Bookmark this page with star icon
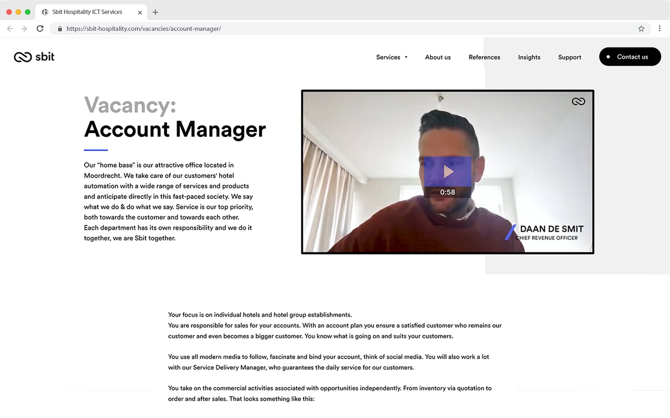Image resolution: width=670 pixels, height=418 pixels. tap(641, 29)
